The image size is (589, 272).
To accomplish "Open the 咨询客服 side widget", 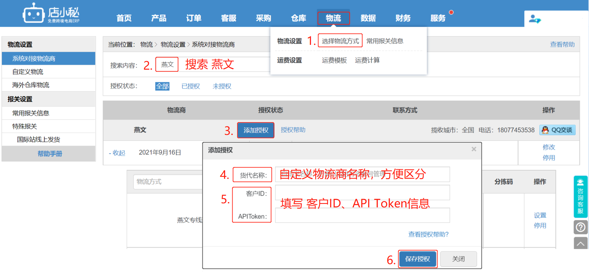I will pos(581,197).
